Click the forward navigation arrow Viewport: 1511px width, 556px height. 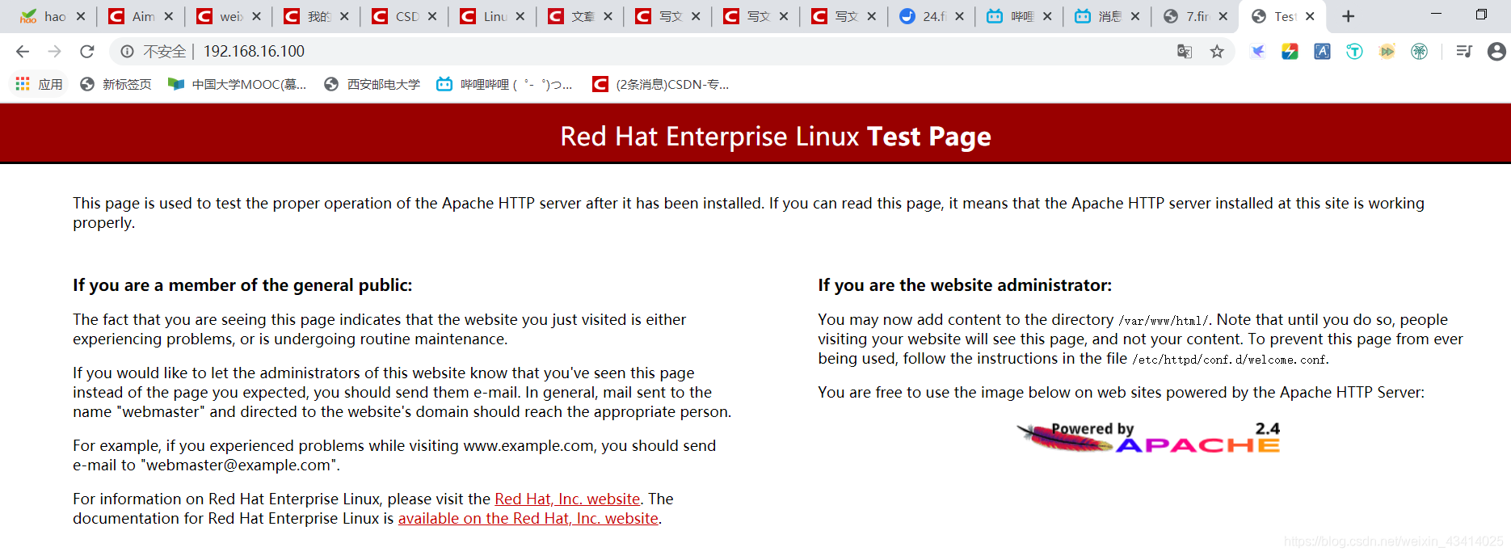[x=54, y=52]
